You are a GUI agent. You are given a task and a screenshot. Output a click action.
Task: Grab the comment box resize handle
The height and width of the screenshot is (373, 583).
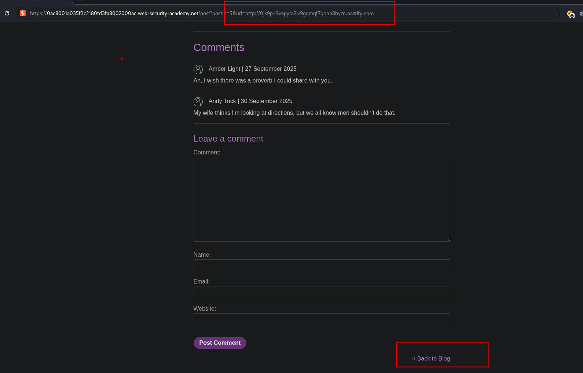pyautogui.click(x=448, y=239)
